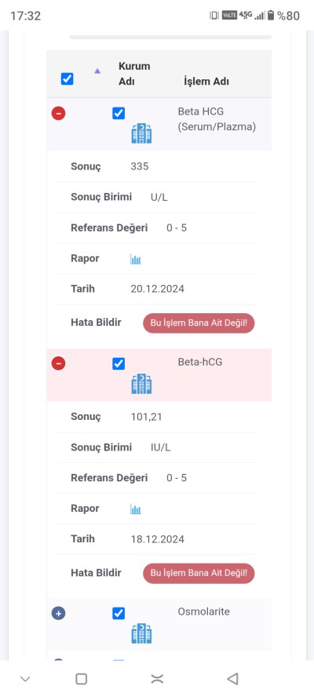Uncheck the Beta HCG (Serum/Plazma) row checkbox

[119, 113]
